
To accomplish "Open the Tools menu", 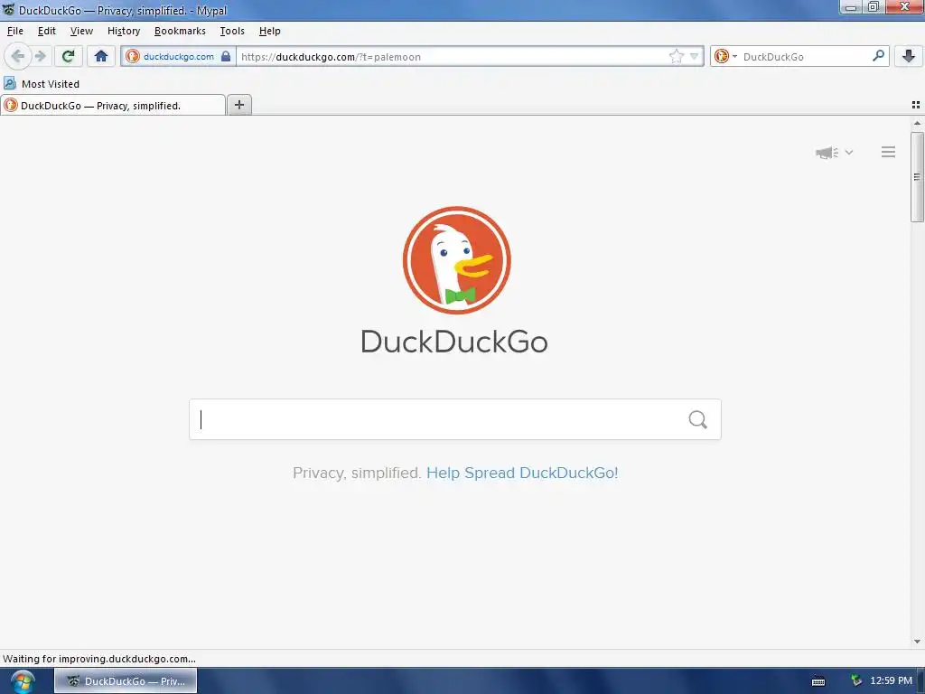I will pos(232,31).
